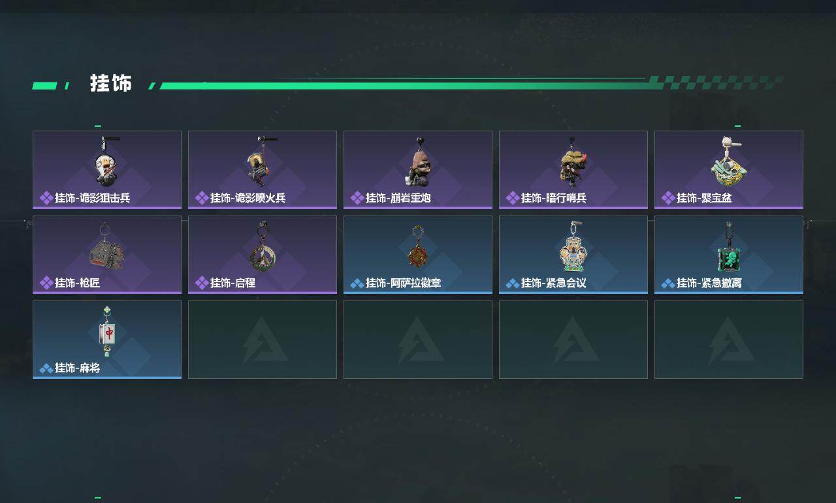Screen dimensions: 836x503
Task: Select the 诡影狙击兵 charm icon
Action: [106, 161]
